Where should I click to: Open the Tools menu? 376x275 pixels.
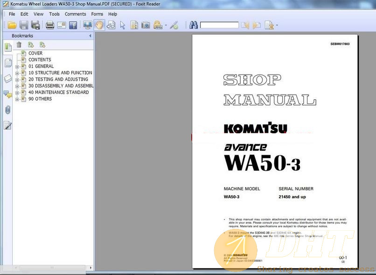(54, 14)
